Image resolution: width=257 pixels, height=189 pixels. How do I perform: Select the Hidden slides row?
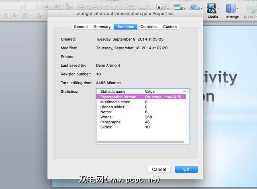[x=141, y=107]
